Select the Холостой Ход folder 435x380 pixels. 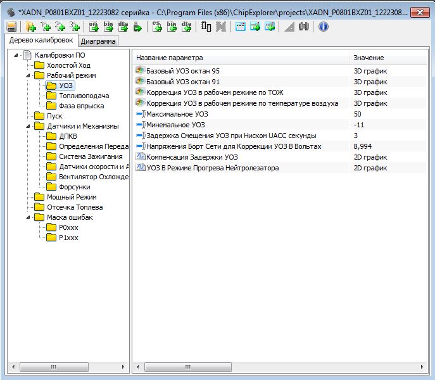tap(68, 65)
